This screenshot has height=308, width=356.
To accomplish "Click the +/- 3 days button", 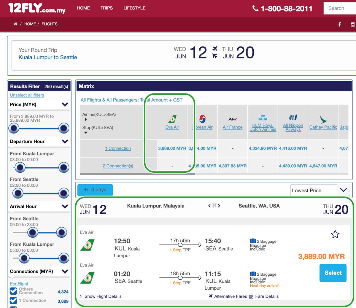I will tap(95, 190).
